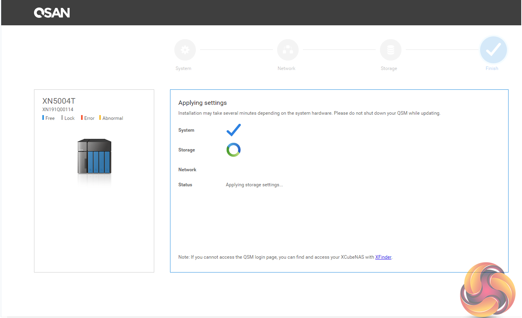
Task: Click the blue System completed checkmark
Action: coord(233,130)
